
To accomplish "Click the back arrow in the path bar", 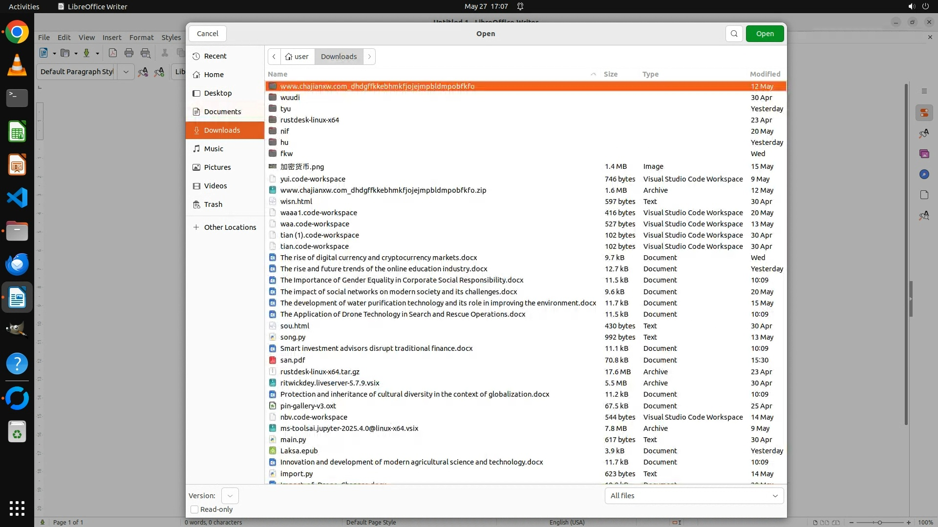I will 274,57.
